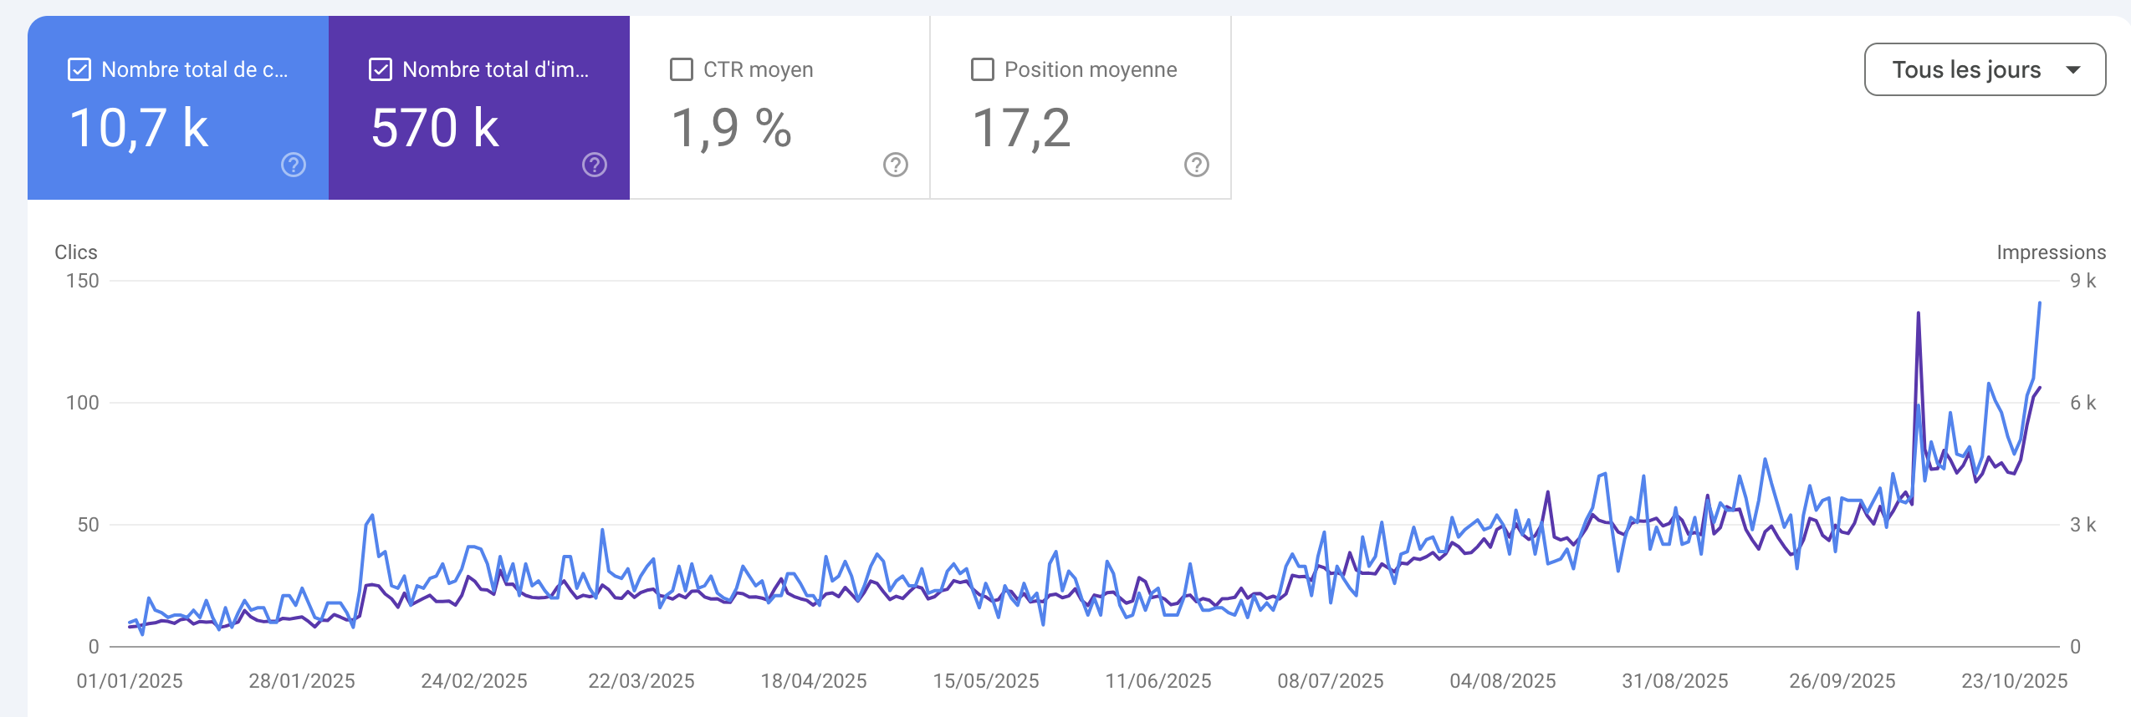Click the caret arrow beside Tous les jours

point(2073,69)
